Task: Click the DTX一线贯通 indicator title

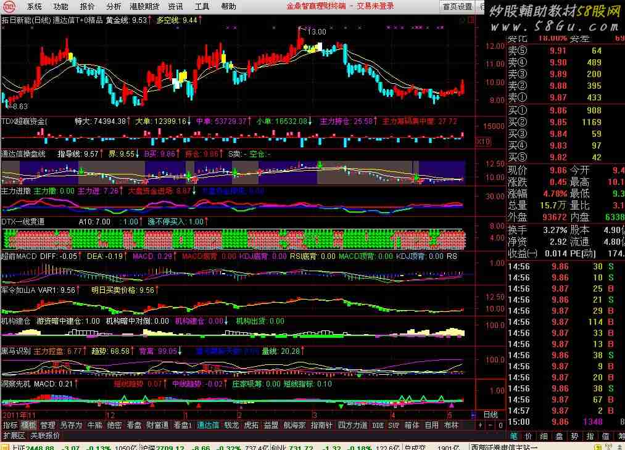Action: (23, 221)
